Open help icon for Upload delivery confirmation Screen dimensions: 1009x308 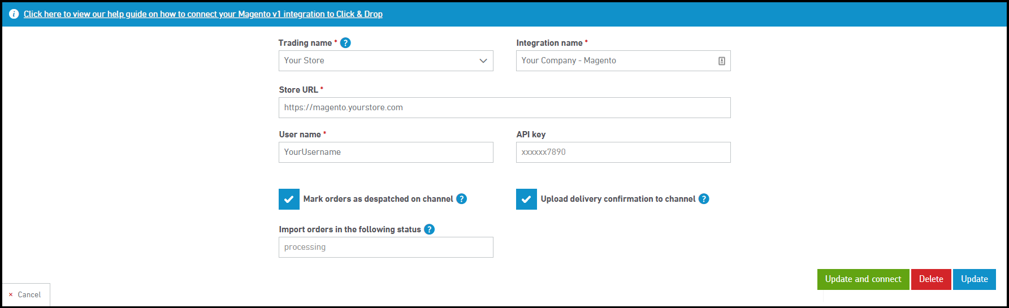[x=704, y=199]
